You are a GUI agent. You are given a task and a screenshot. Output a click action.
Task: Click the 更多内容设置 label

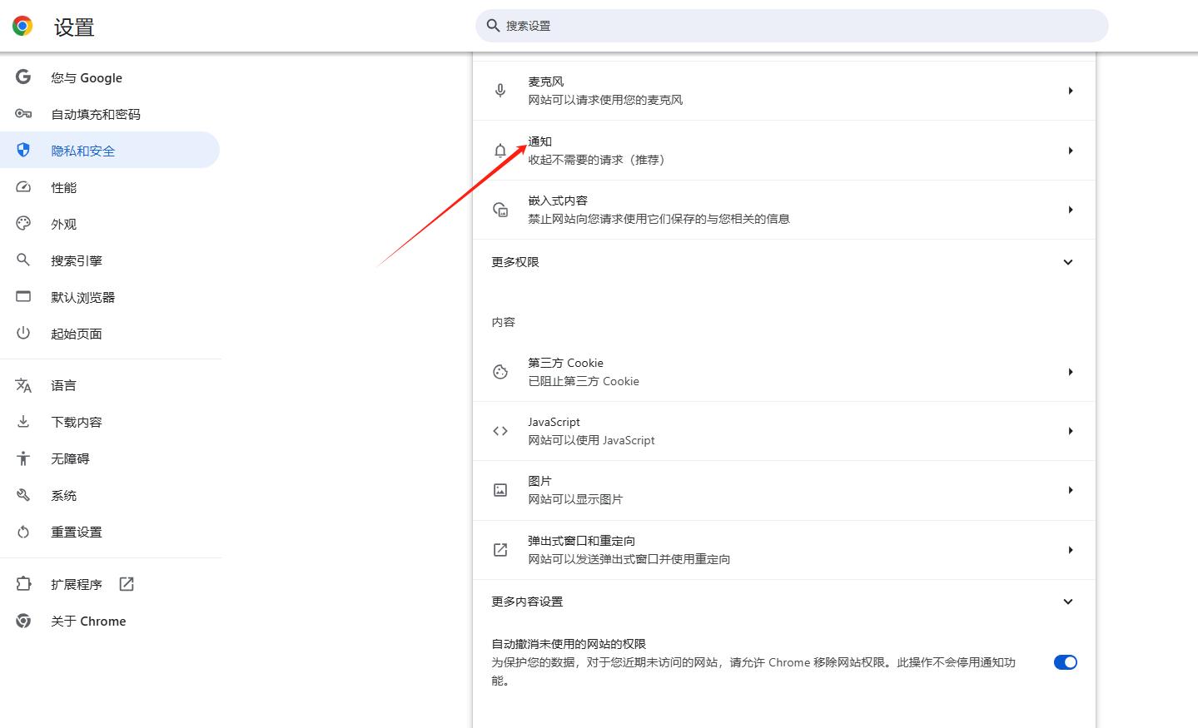pos(527,602)
